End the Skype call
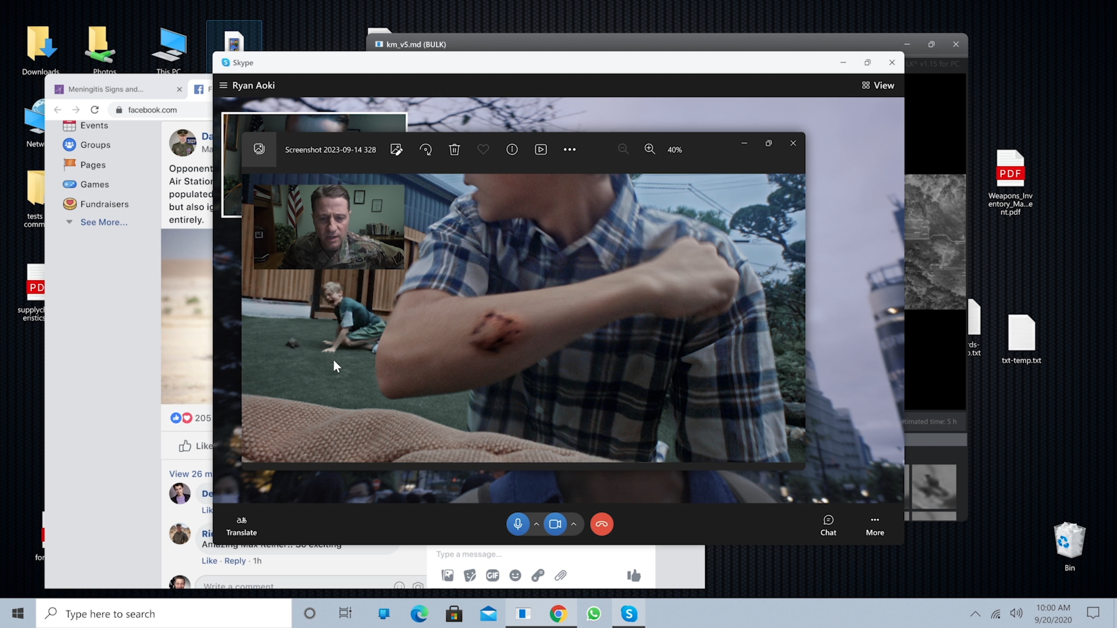This screenshot has height=628, width=1117. 601,524
